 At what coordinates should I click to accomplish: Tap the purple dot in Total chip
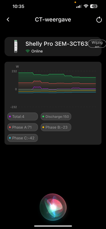[x=10, y=117]
